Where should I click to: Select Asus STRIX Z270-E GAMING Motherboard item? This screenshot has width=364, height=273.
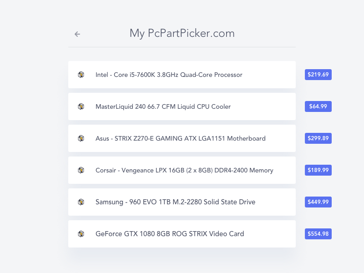point(182,138)
